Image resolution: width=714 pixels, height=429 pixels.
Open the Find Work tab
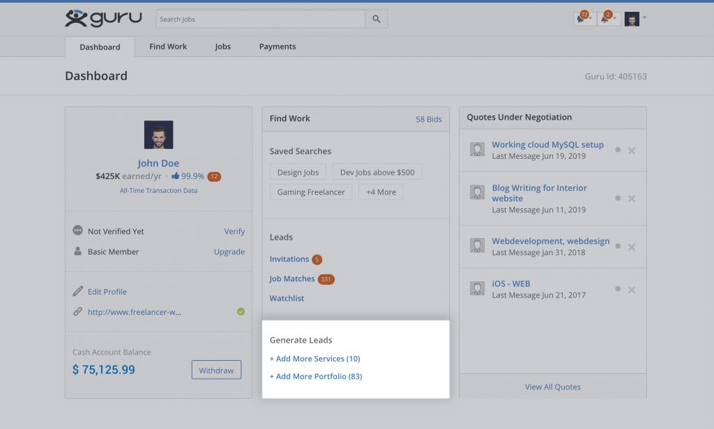coord(168,47)
